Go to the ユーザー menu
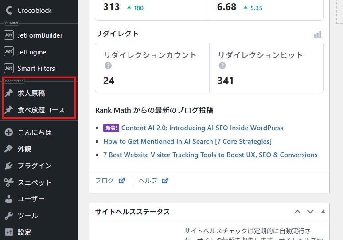 pos(31,199)
